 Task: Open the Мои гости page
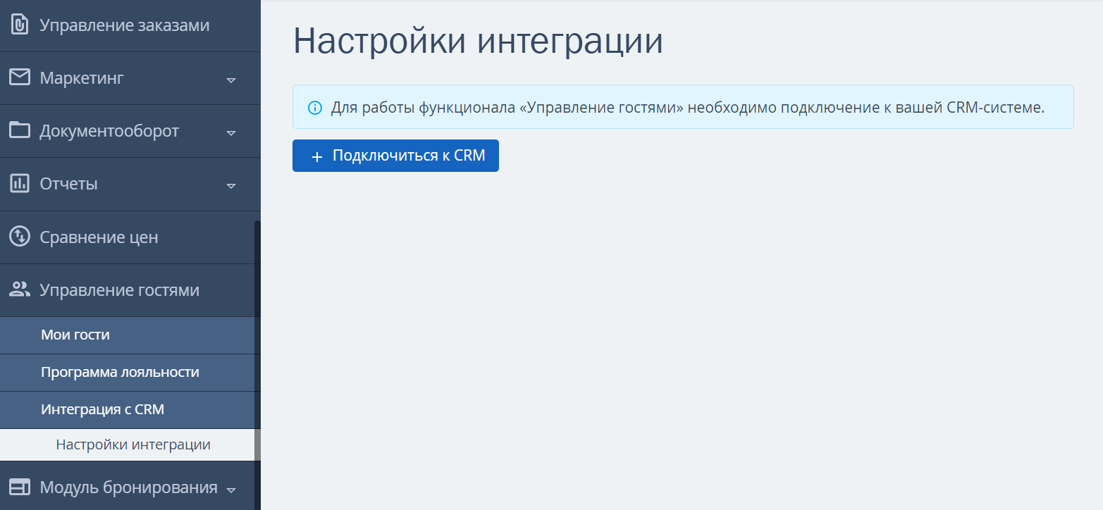tap(128, 335)
